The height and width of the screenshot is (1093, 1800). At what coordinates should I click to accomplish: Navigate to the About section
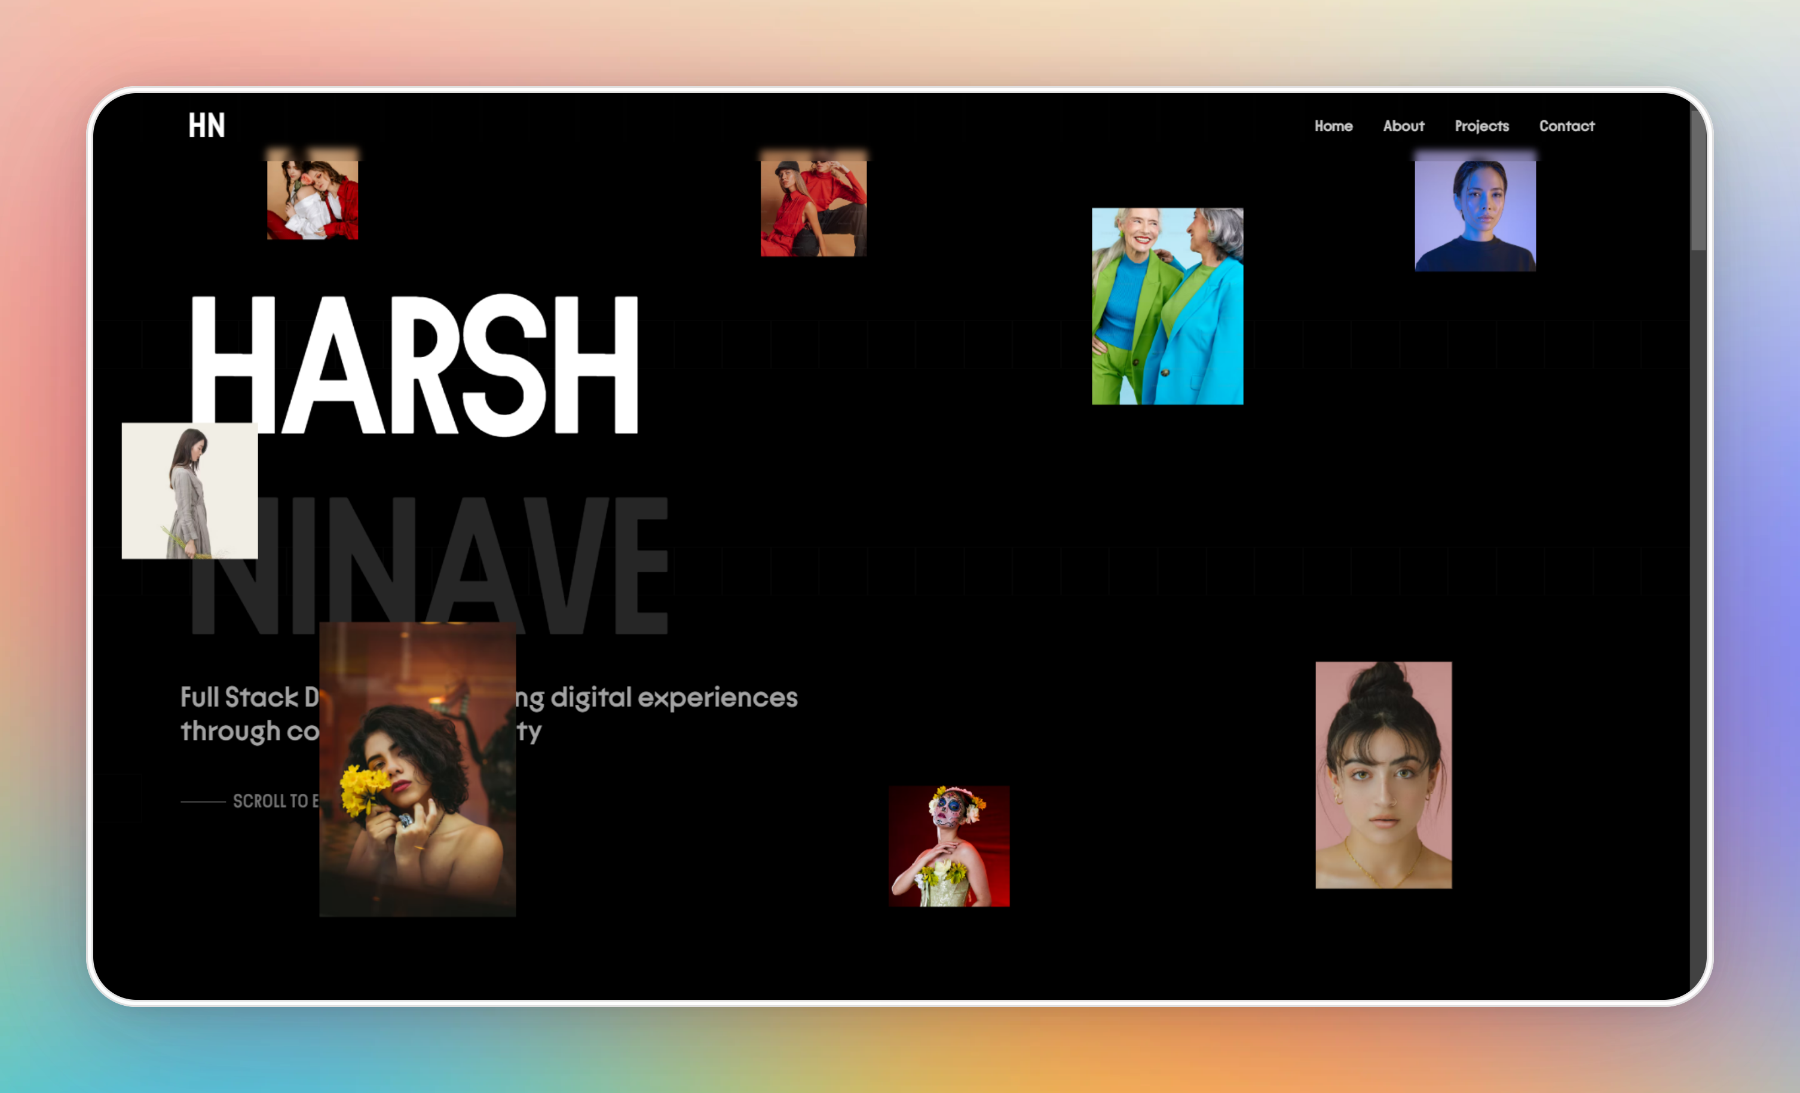click(x=1403, y=125)
